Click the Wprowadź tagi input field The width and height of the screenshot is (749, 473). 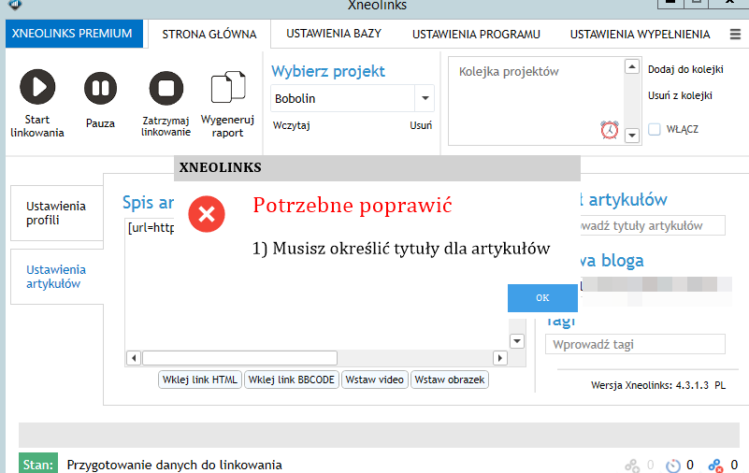635,344
